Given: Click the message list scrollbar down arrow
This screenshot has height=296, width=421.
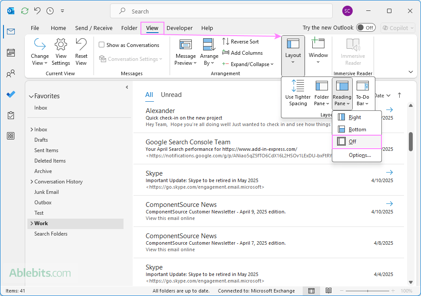Looking at the screenshot, I should [411, 282].
